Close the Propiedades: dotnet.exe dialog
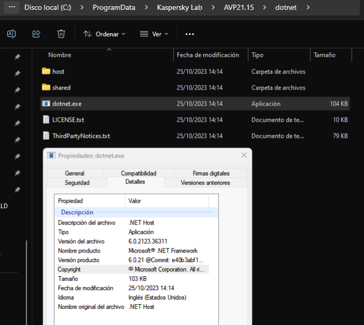 [244, 155]
